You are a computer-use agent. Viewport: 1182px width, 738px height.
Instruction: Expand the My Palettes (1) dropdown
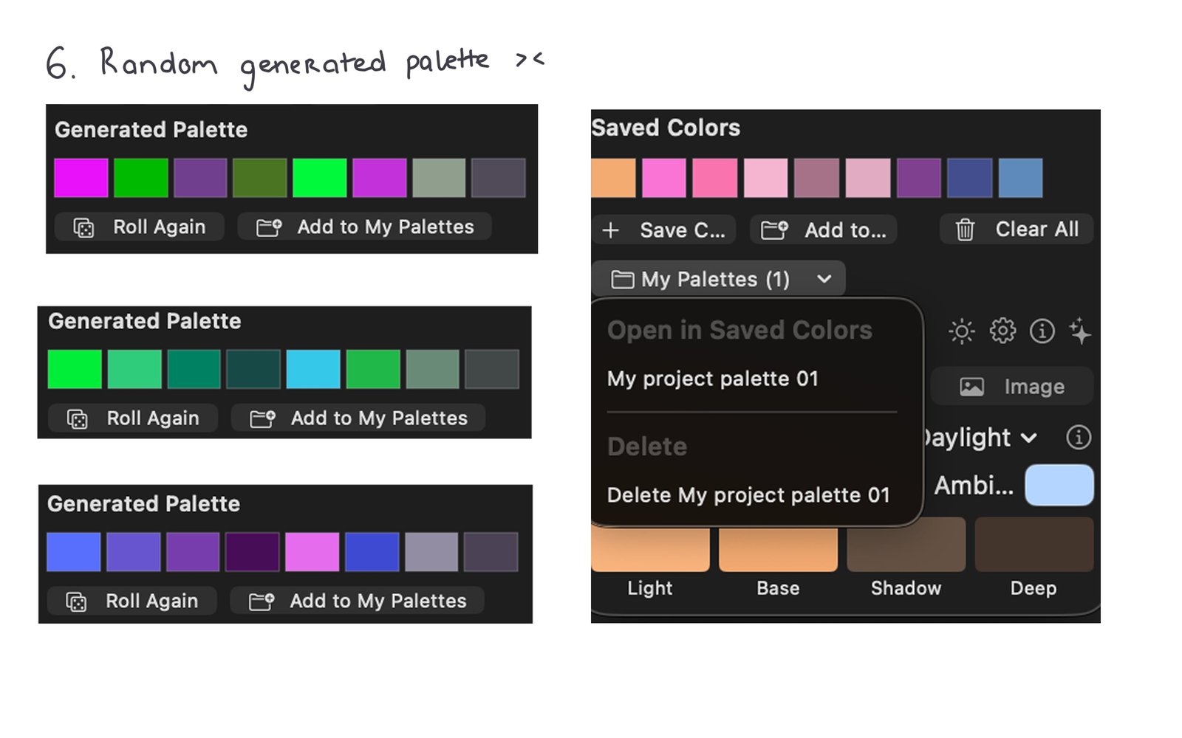tap(719, 279)
